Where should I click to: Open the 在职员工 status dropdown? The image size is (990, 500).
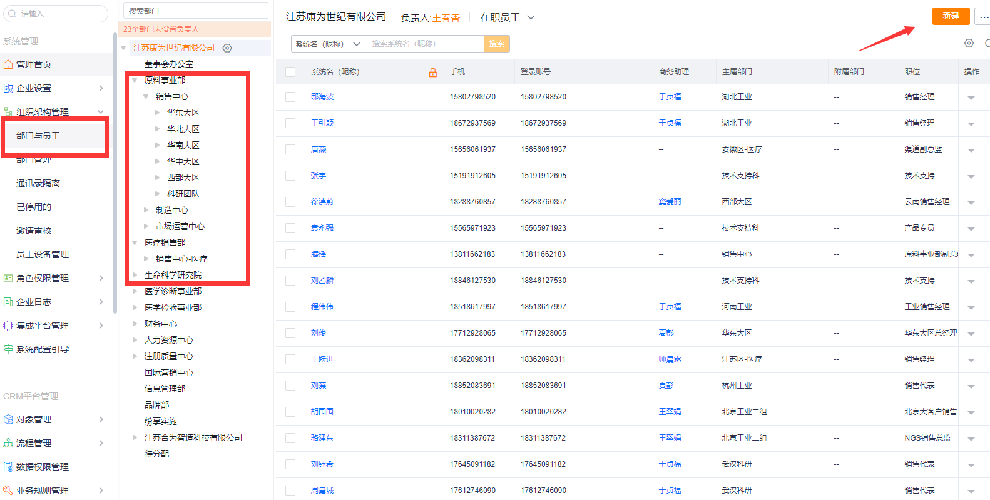(507, 17)
